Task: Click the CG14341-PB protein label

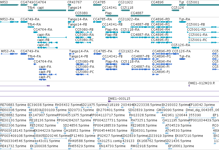Action: click(x=112, y=56)
